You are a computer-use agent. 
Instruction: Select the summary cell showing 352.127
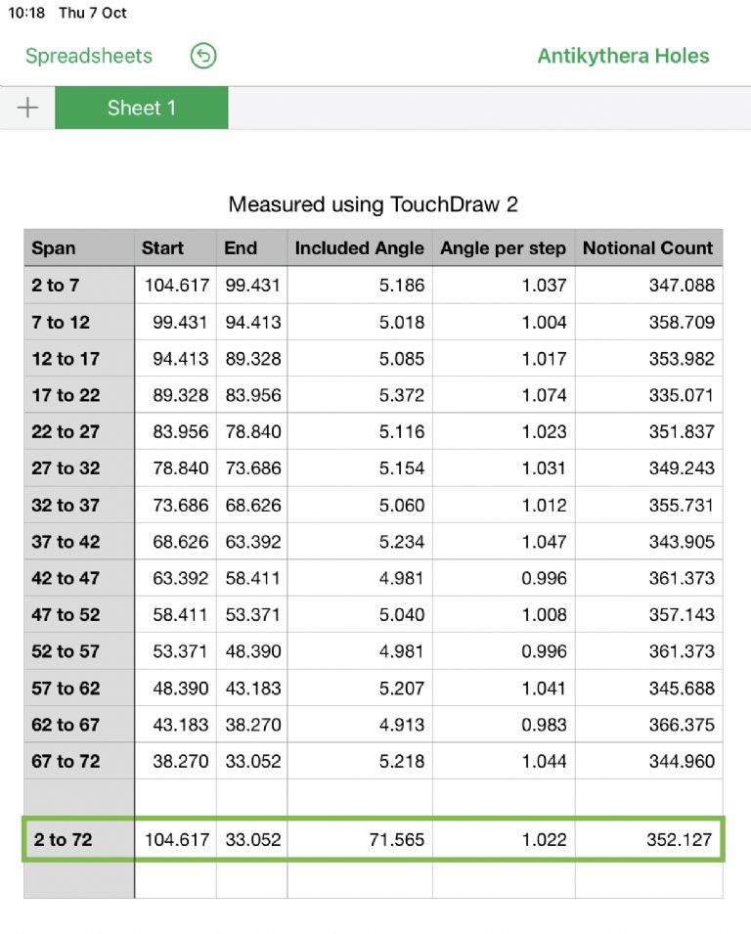point(648,839)
